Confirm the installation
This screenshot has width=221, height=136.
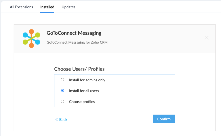[x=164, y=119]
